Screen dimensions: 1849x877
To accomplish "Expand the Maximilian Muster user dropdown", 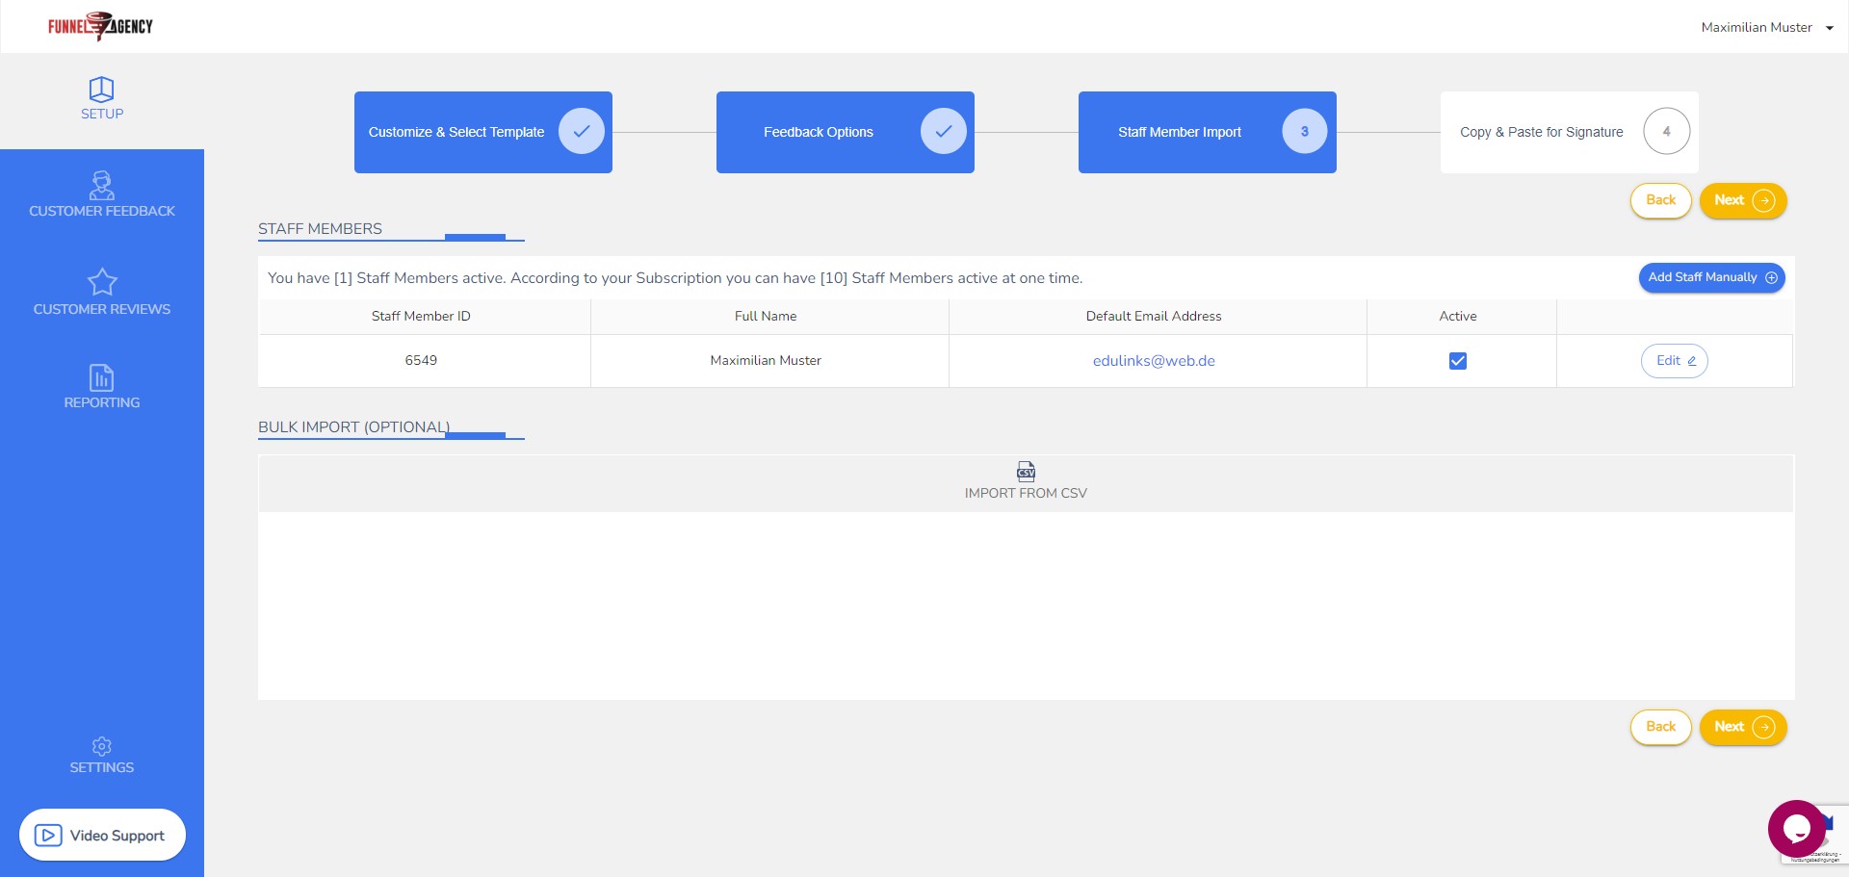I will [x=1766, y=27].
